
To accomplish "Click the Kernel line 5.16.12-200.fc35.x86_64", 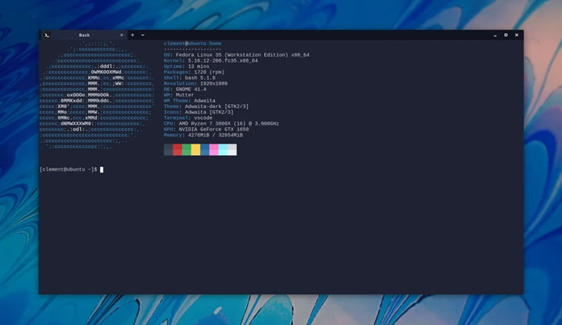I will click(x=211, y=60).
